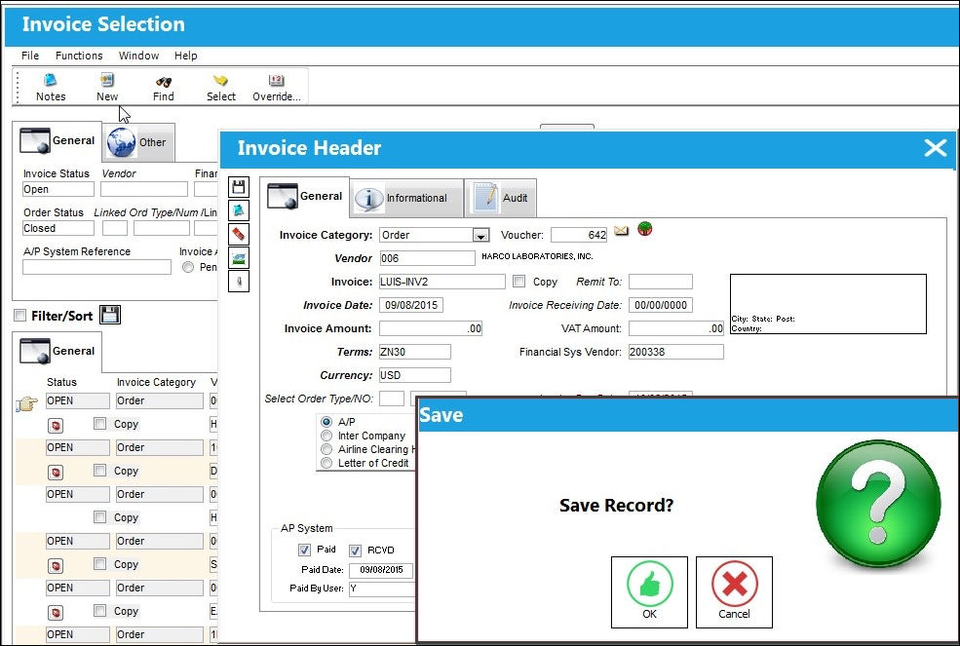Click the paperclip attachment icon in Invoice Header sidebar
This screenshot has width=960, height=646.
click(x=239, y=281)
